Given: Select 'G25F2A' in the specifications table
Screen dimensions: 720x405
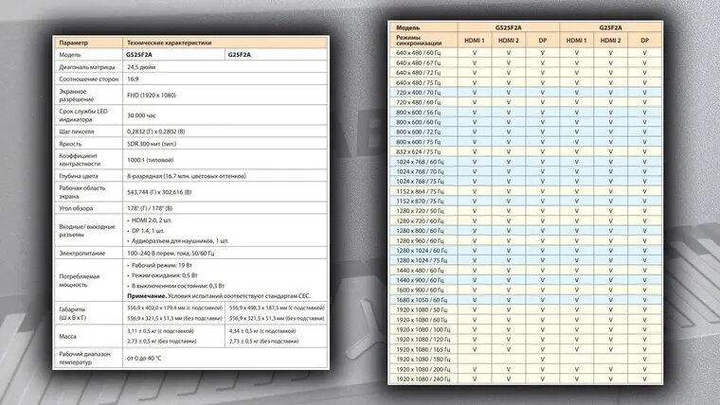Looking at the screenshot, I should [x=240, y=55].
